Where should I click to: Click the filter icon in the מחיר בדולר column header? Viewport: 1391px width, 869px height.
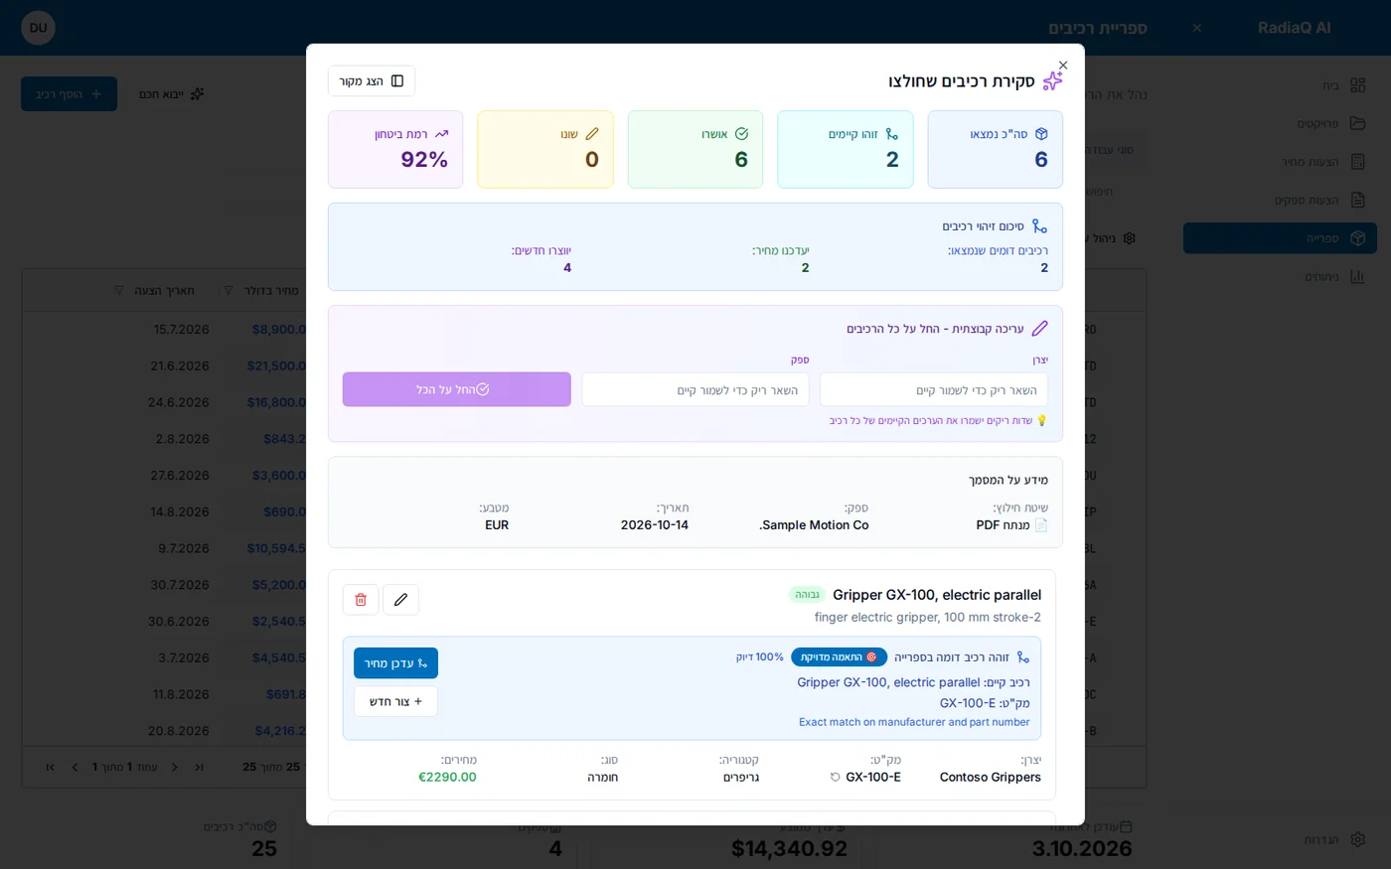(x=228, y=291)
